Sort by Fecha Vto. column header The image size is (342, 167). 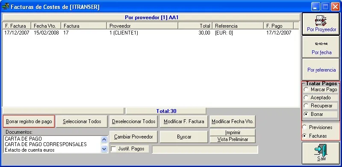tap(46, 26)
